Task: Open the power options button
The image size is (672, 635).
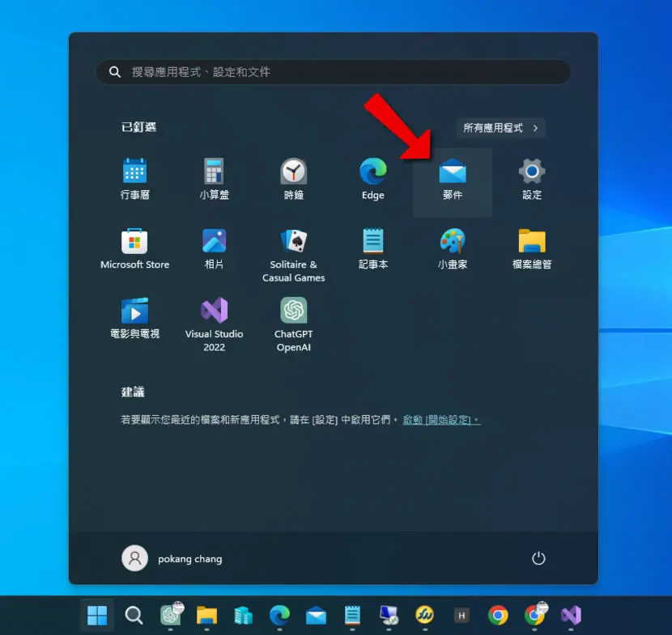Action: 538,558
